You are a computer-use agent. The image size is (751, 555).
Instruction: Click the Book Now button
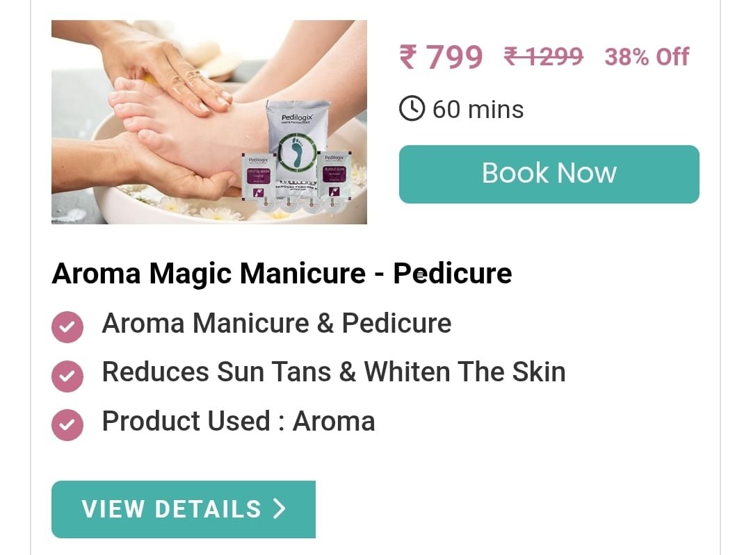point(549,174)
